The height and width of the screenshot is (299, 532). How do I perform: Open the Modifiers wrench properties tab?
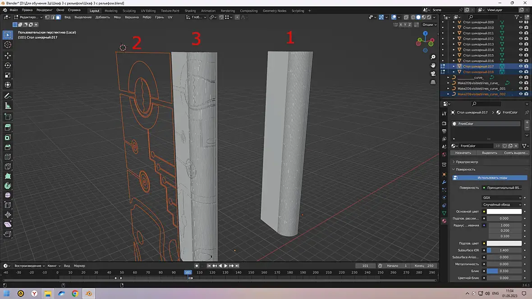coord(444,182)
